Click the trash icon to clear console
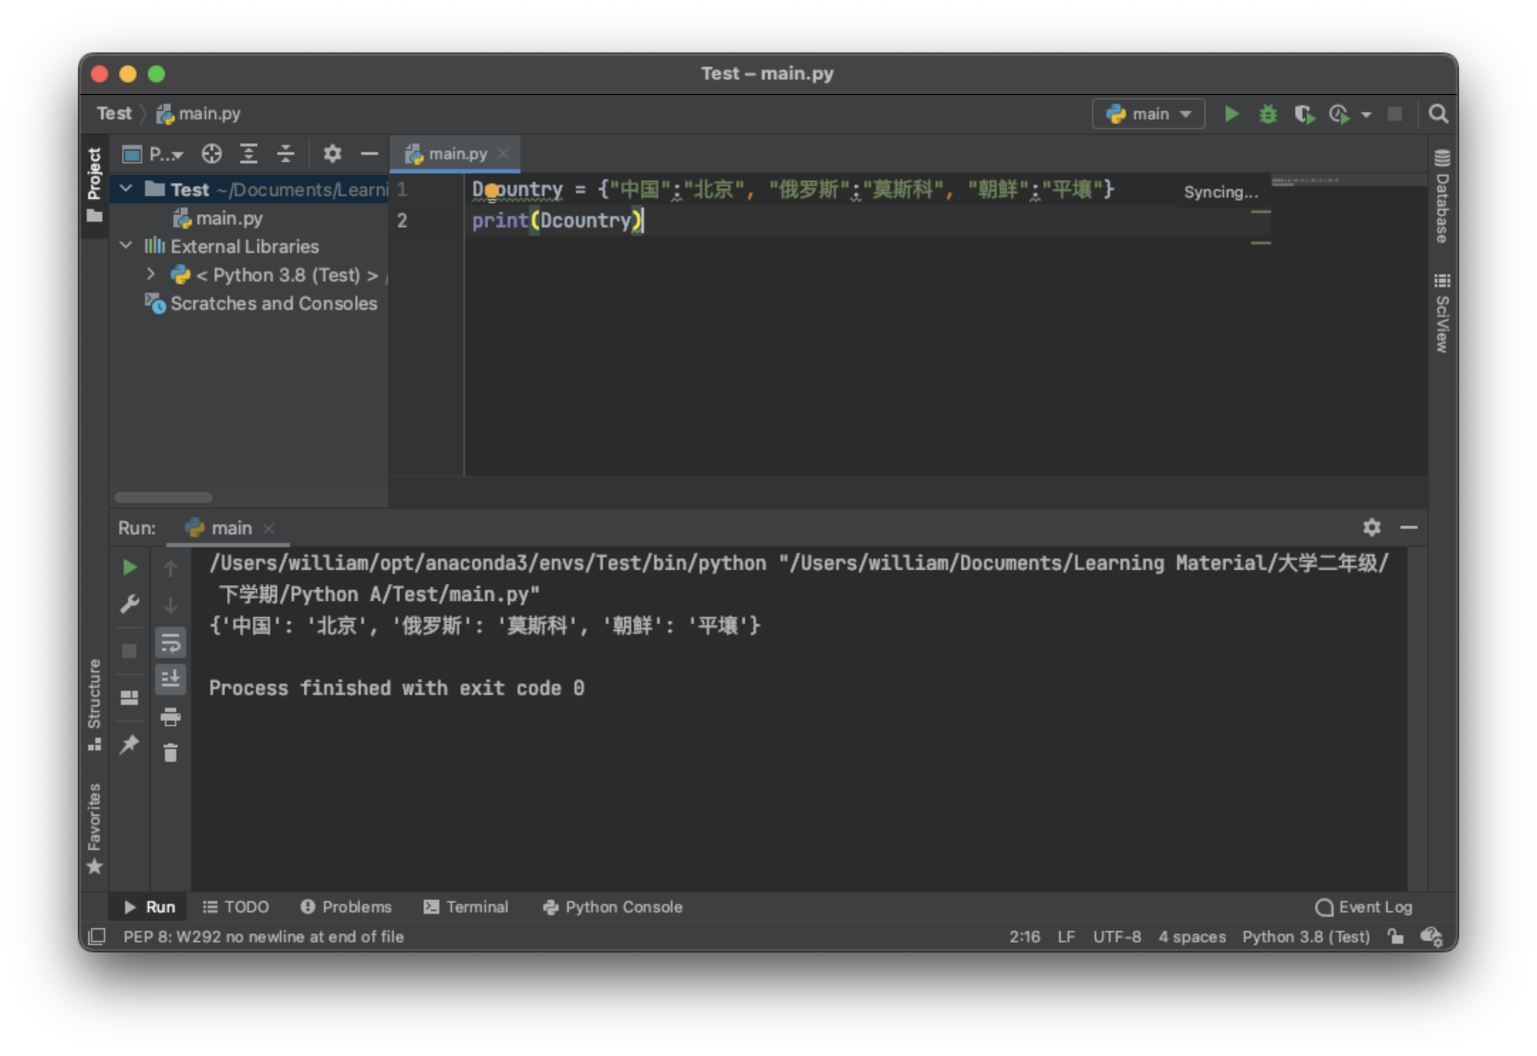 [x=171, y=753]
